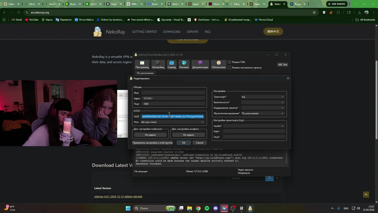Click the search magnifier button on the webpage
Screen dimensions: 378x213
(x=269, y=178)
